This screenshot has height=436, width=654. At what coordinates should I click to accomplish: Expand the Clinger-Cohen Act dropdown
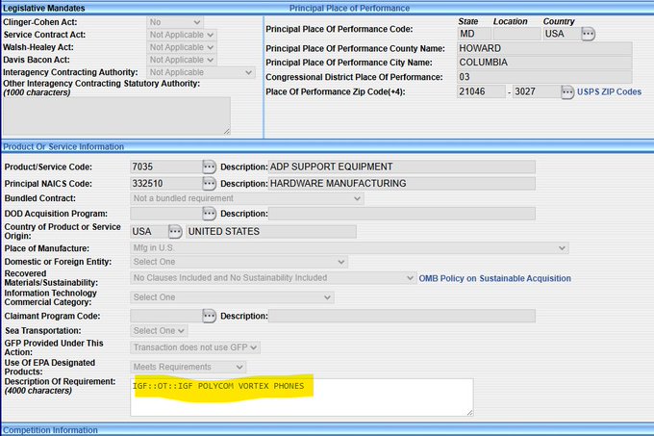point(175,21)
